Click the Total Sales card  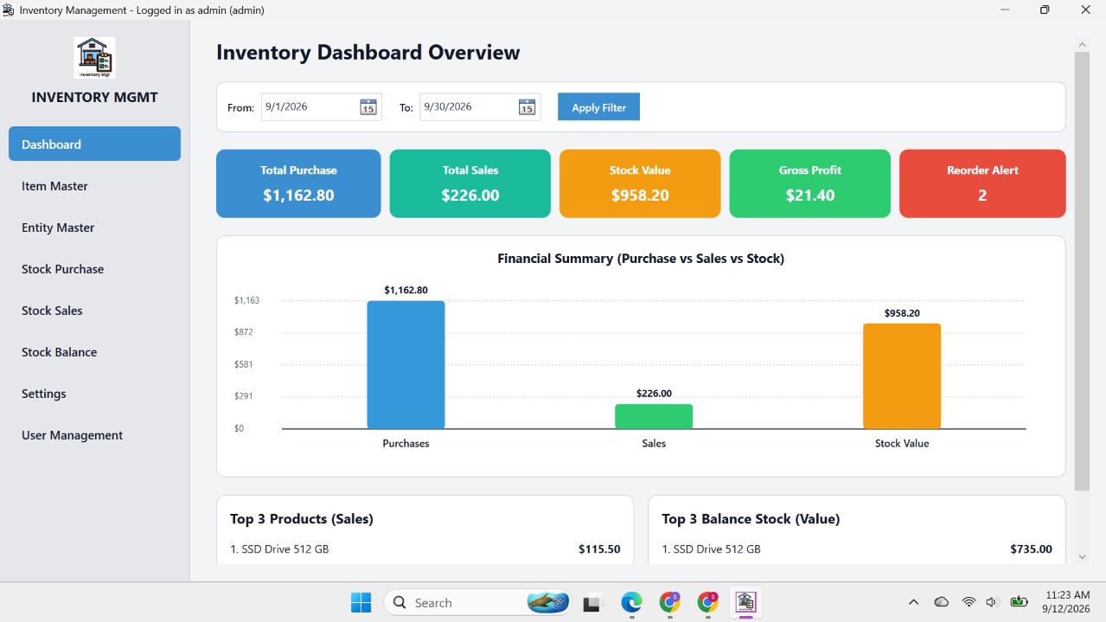[470, 183]
